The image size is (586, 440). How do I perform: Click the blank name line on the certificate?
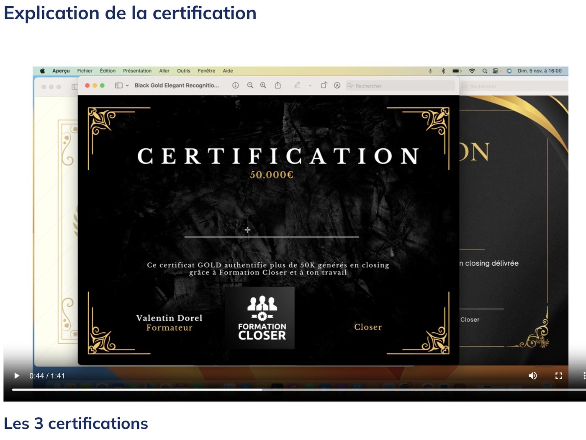coord(272,237)
